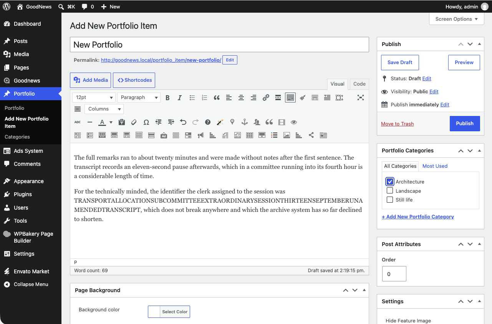The width and height of the screenshot is (492, 324).
Task: Collapse the Post Attributes panel
Action: tap(479, 244)
